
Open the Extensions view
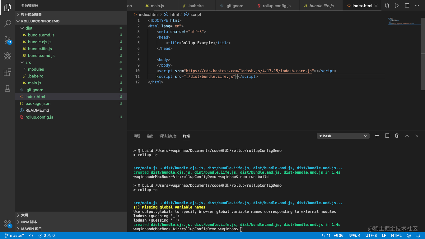coord(7,73)
